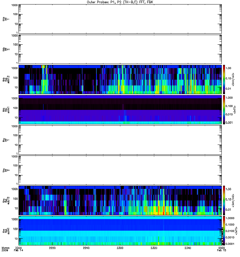Click the '10' y-axis tick of thc fff 2
The width and height of the screenshot is (240, 257).
click(x=16, y=175)
